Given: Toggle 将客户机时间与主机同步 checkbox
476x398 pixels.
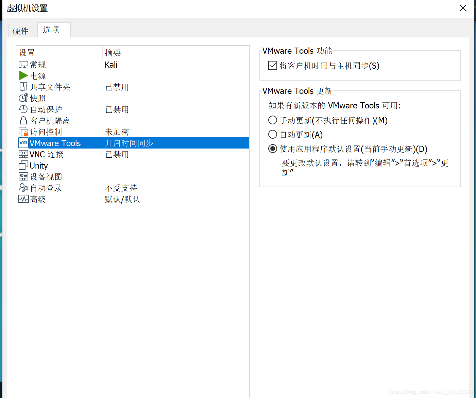Looking at the screenshot, I should pos(272,65).
